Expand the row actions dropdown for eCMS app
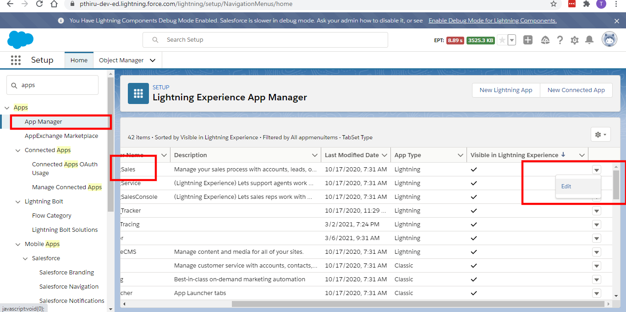The width and height of the screenshot is (626, 312). coord(596,252)
